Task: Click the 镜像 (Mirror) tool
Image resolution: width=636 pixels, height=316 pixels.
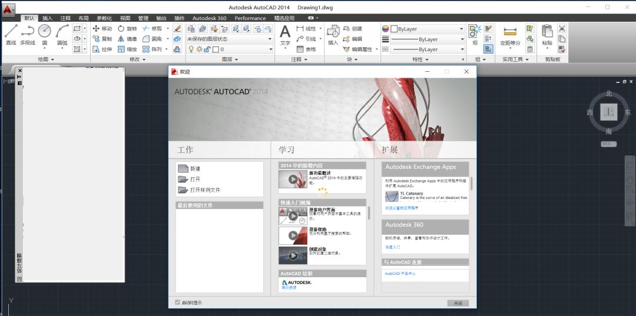Action: point(127,39)
